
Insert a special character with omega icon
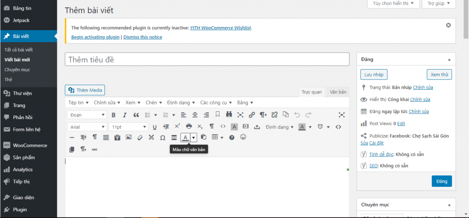[163, 137]
